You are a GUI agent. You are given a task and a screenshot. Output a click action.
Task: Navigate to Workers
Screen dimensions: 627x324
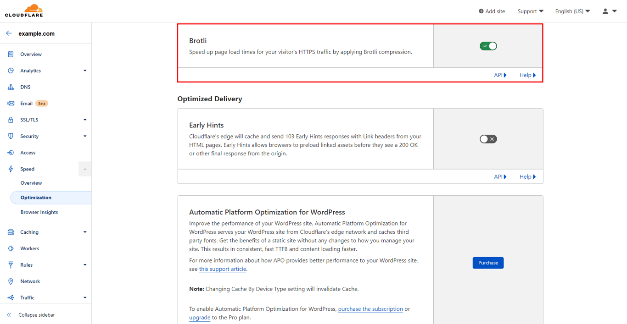(28, 248)
